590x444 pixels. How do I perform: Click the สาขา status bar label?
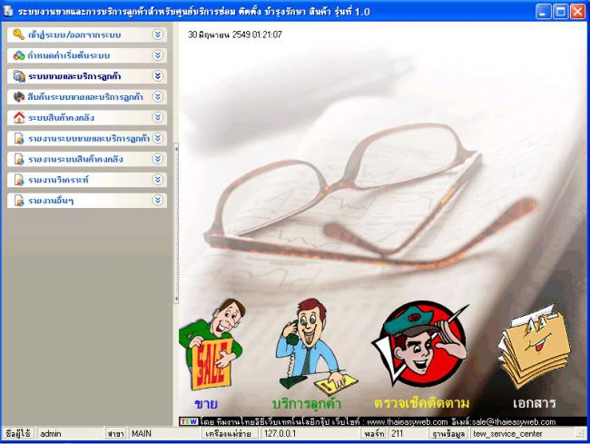point(115,433)
